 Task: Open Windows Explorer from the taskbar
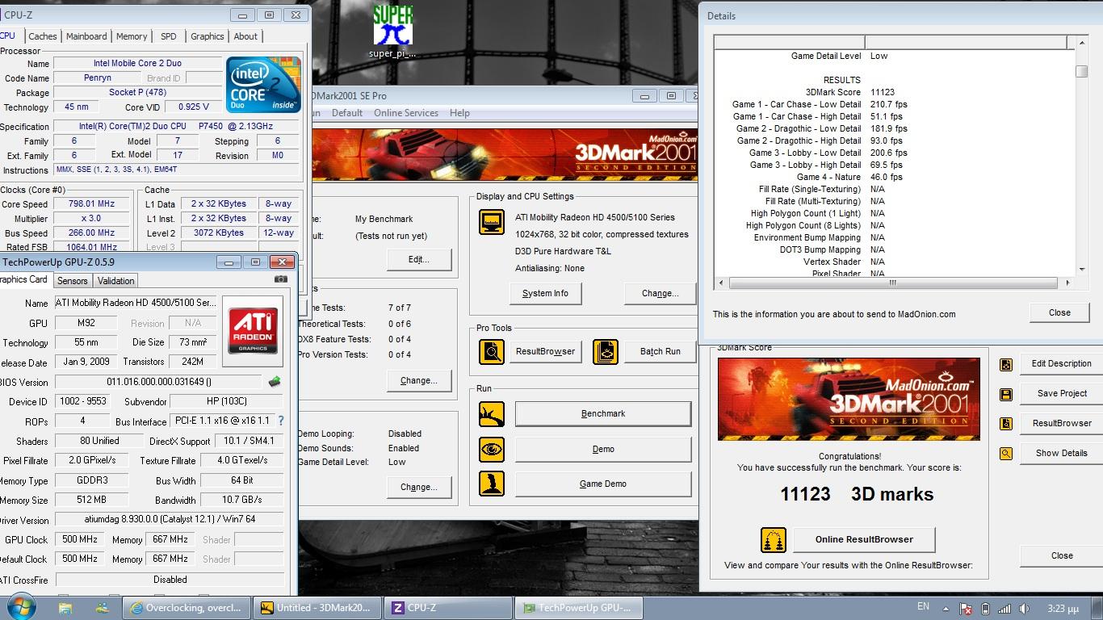coord(65,608)
